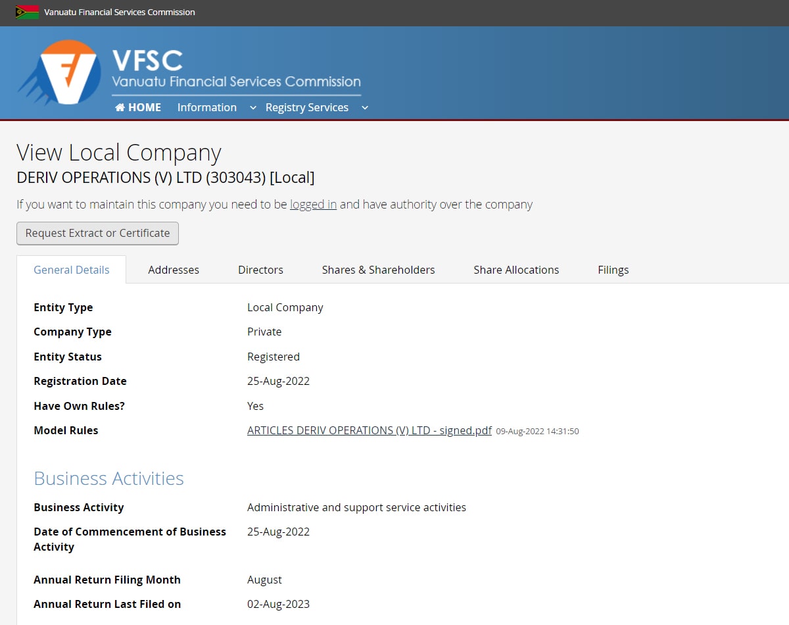Open the Information menu
The image size is (789, 625).
pos(207,107)
